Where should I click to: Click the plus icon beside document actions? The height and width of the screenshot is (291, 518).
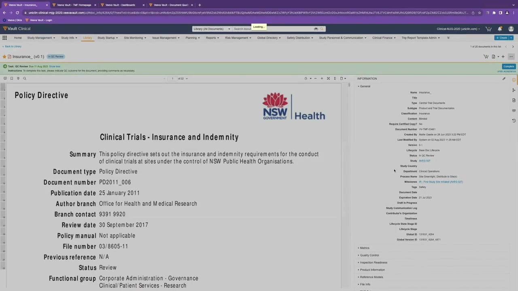pos(503,57)
